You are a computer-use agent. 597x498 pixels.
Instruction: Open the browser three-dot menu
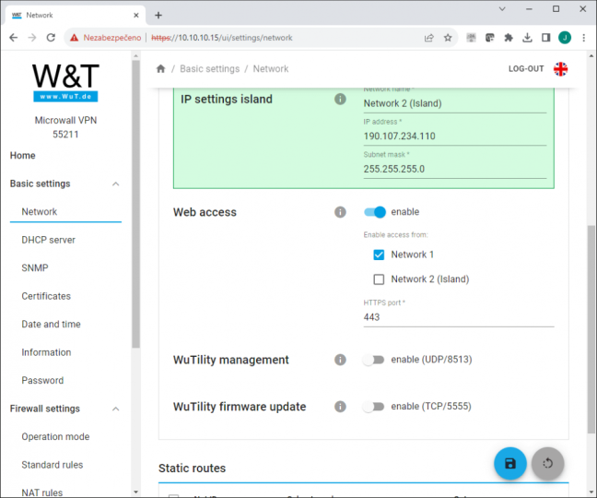tap(583, 37)
